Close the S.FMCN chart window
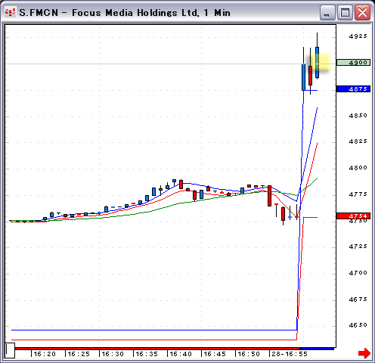Viewport: 375px width, 363px height. point(362,12)
